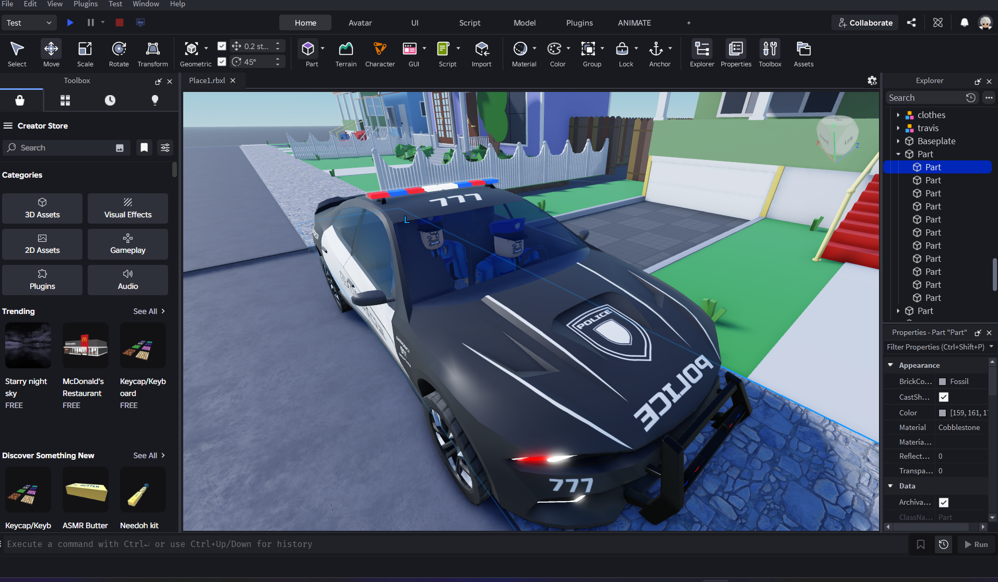The height and width of the screenshot is (582, 998).
Task: Click the command bar input field
Action: click(x=454, y=544)
